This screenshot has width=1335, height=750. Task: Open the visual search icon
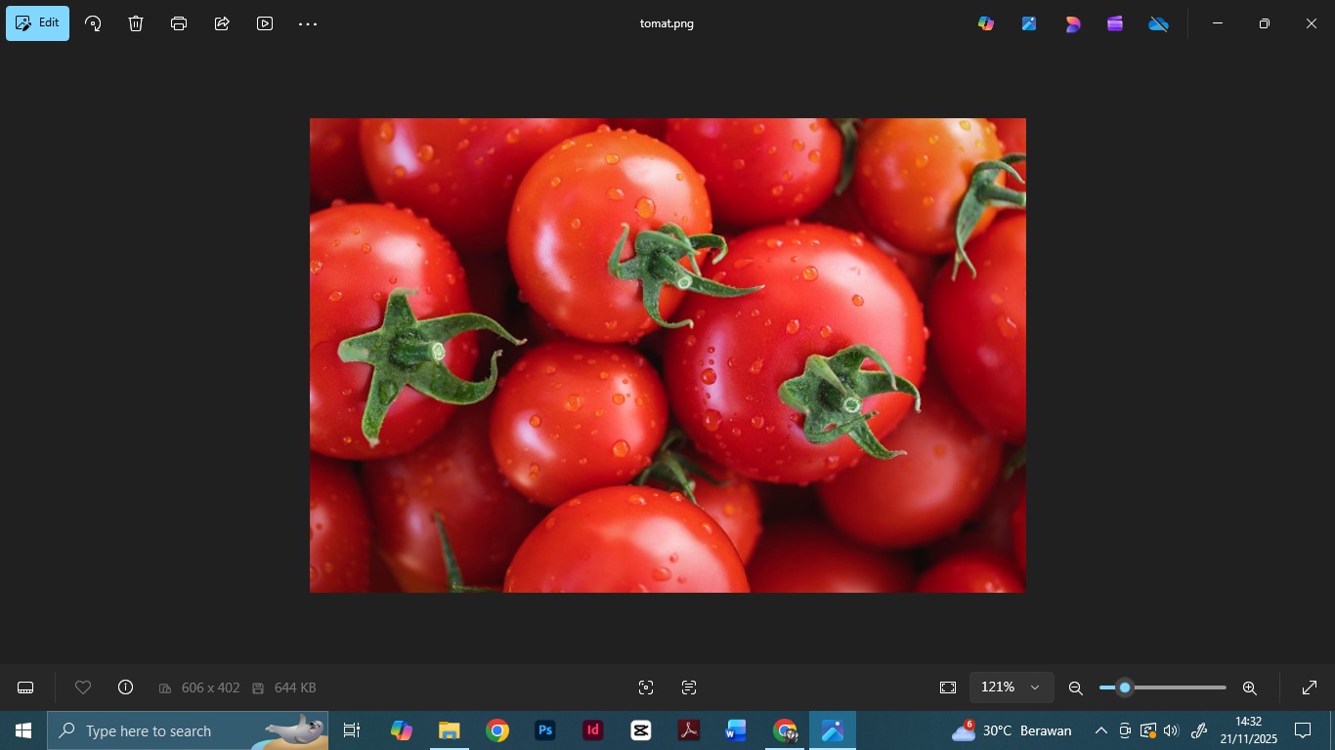point(646,687)
